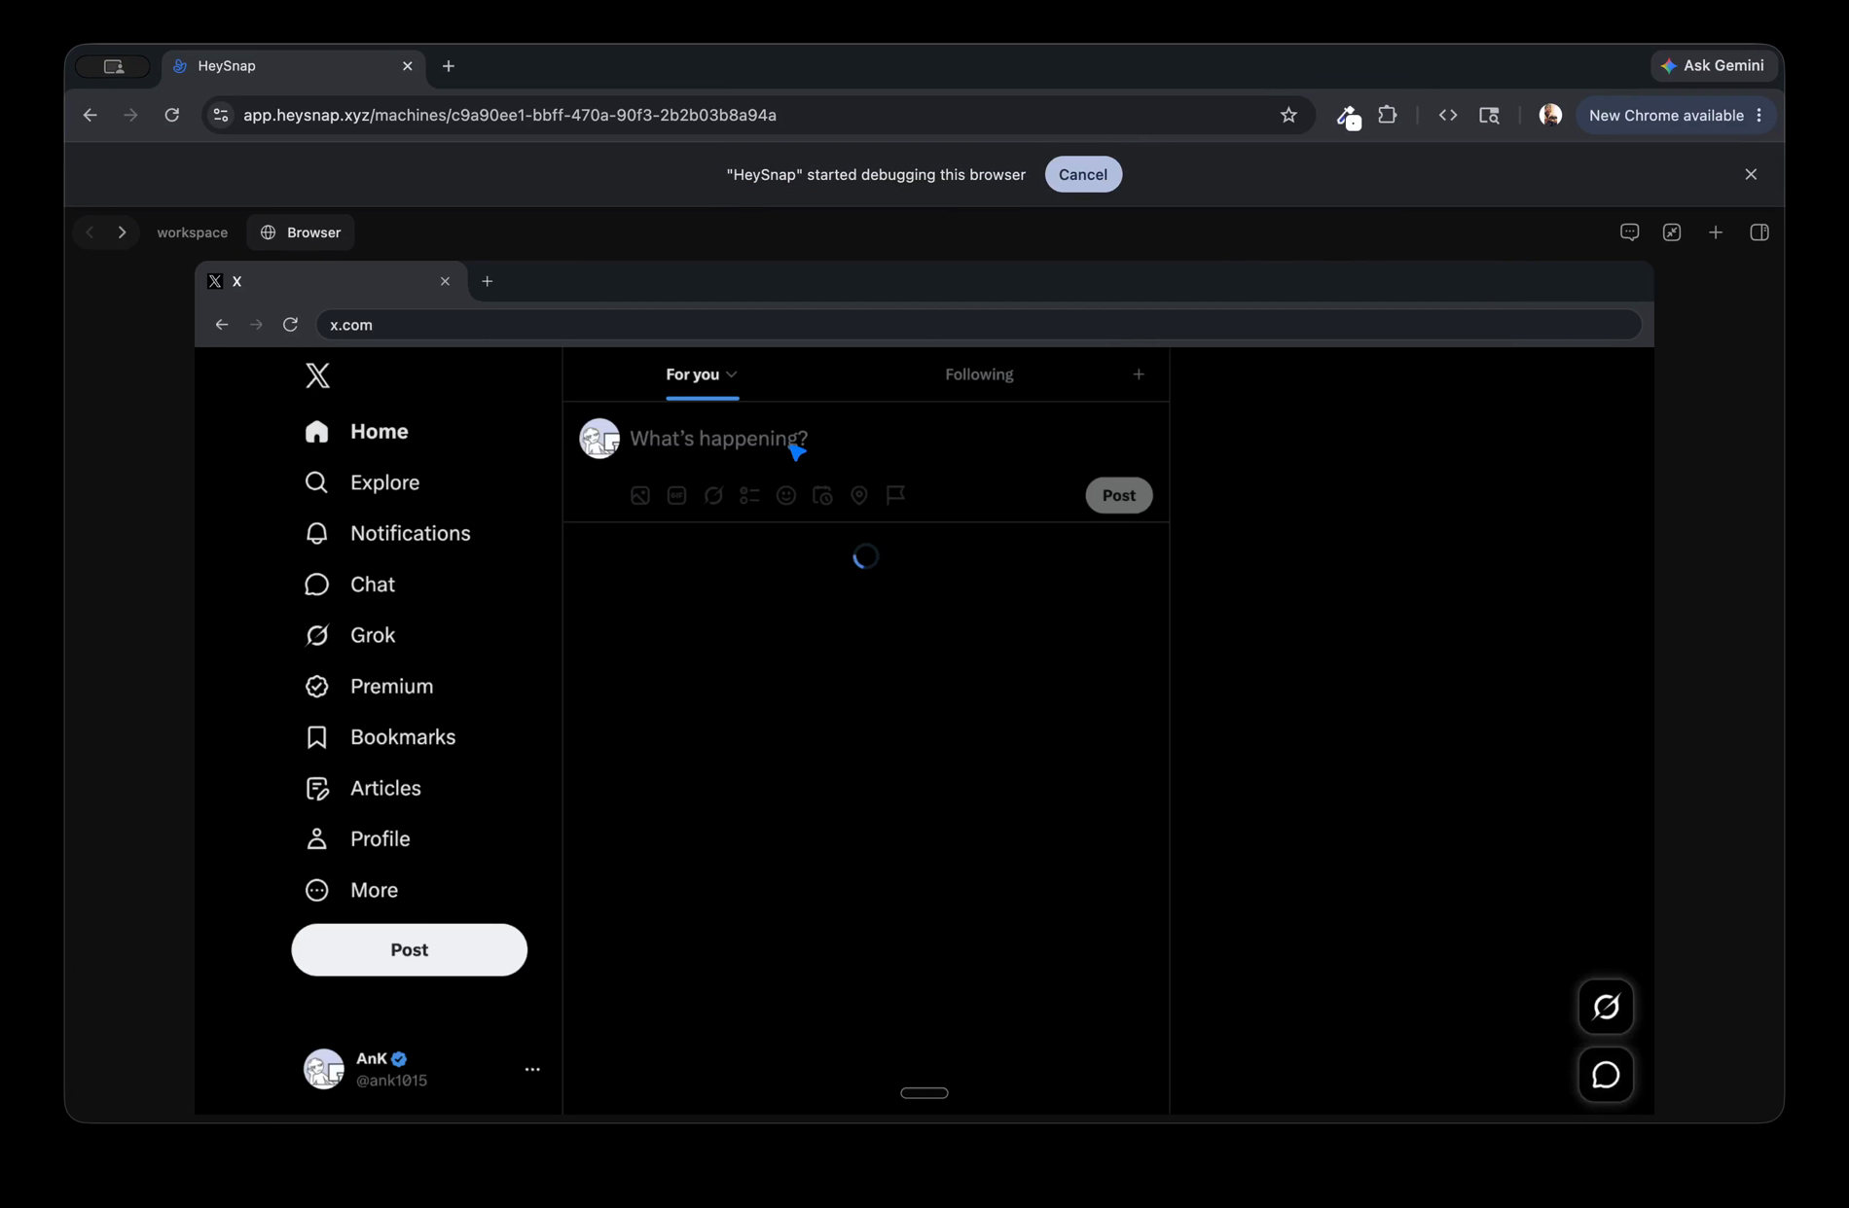
Task: Open the More menu in sidebar
Action: pyautogui.click(x=351, y=890)
